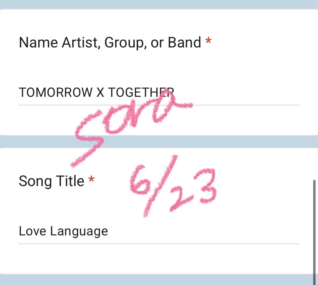Place cursor on the word Language
Viewport: 318px width, 285px height.
coord(79,232)
